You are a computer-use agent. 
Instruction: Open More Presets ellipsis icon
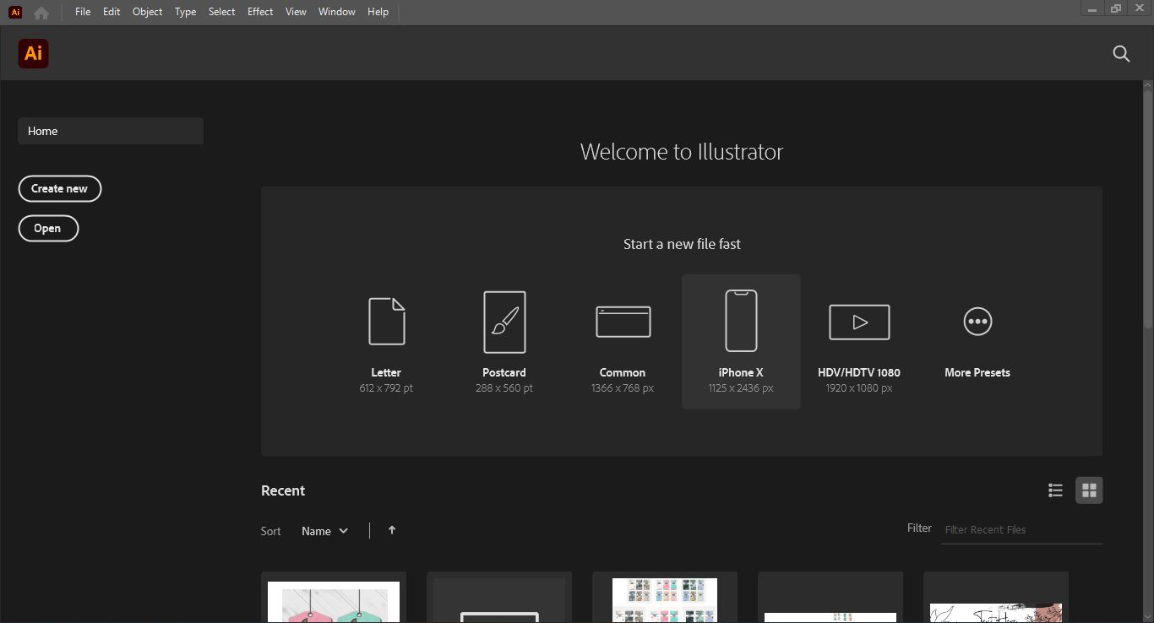click(977, 322)
